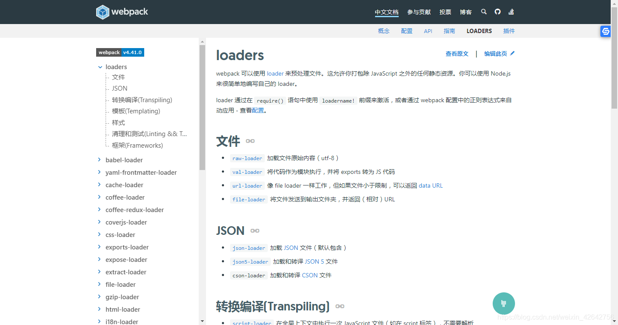The height and width of the screenshot is (325, 618).
Task: Expand the css-loader chevron
Action: tap(100, 234)
